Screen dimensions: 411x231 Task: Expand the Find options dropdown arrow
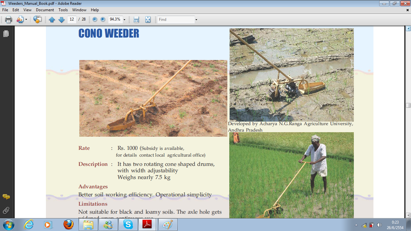[196, 20]
